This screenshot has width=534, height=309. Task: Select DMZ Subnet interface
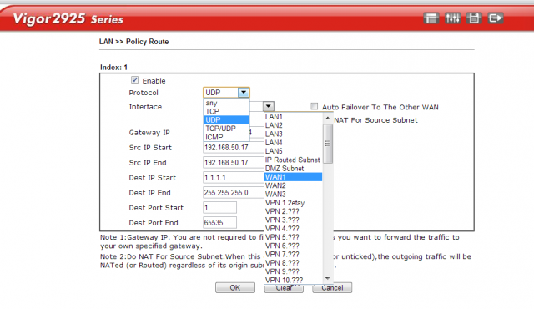point(293,169)
